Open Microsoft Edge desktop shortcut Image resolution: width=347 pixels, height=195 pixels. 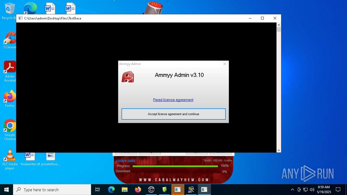click(x=30, y=8)
